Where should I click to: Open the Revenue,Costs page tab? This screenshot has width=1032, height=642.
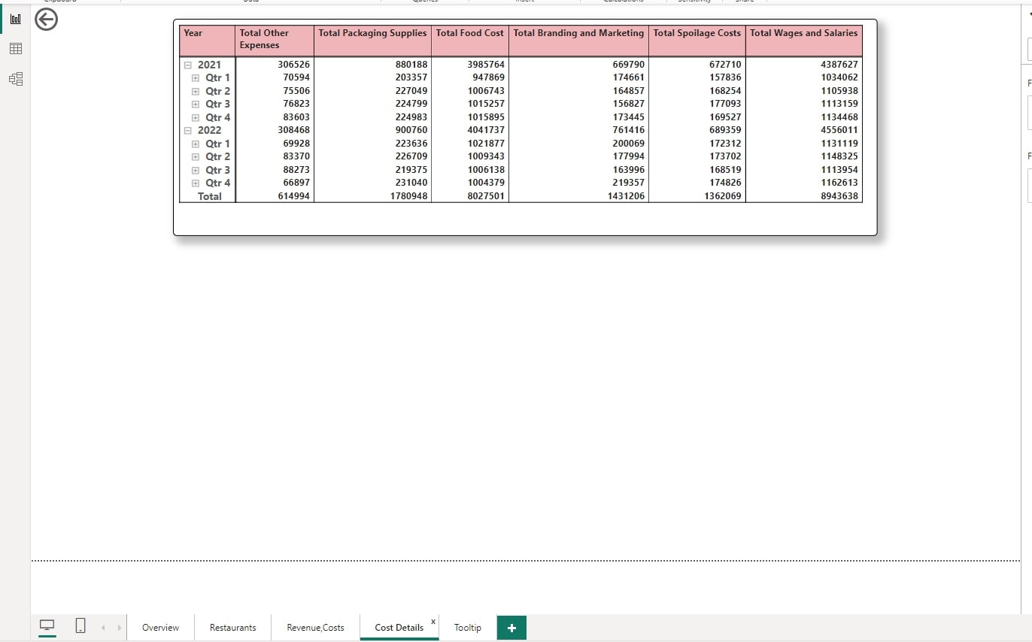tap(315, 628)
